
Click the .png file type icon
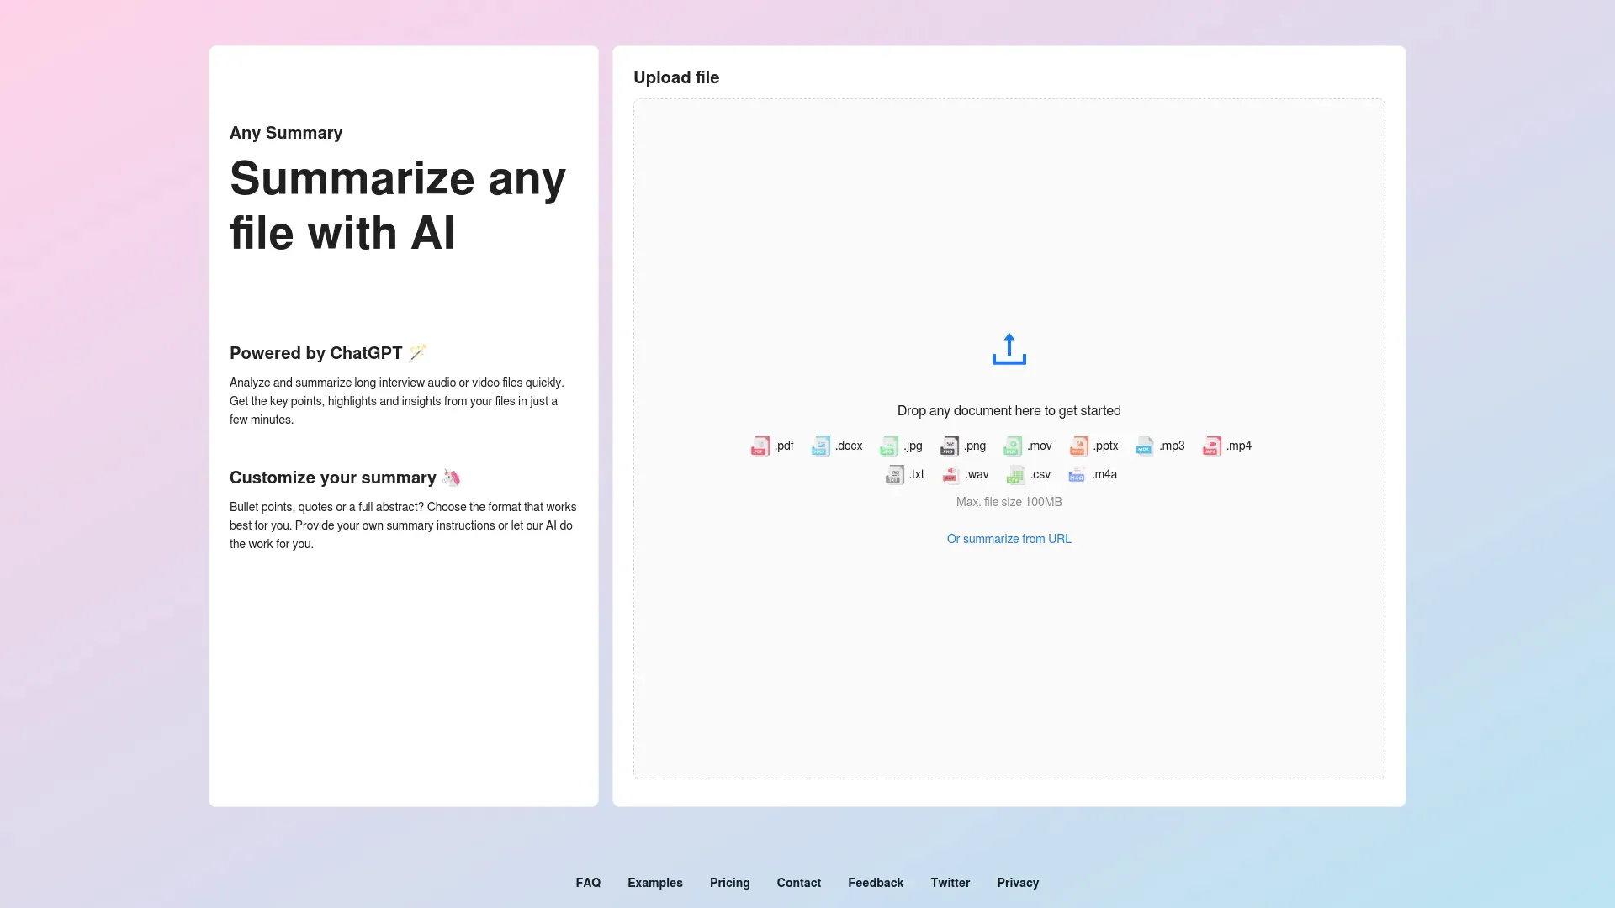point(949,446)
